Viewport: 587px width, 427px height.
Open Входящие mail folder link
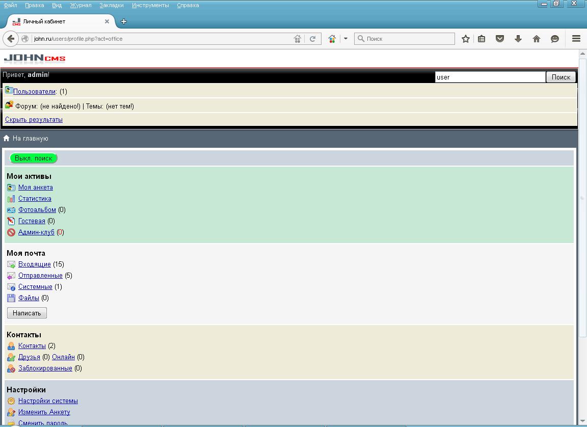[35, 264]
